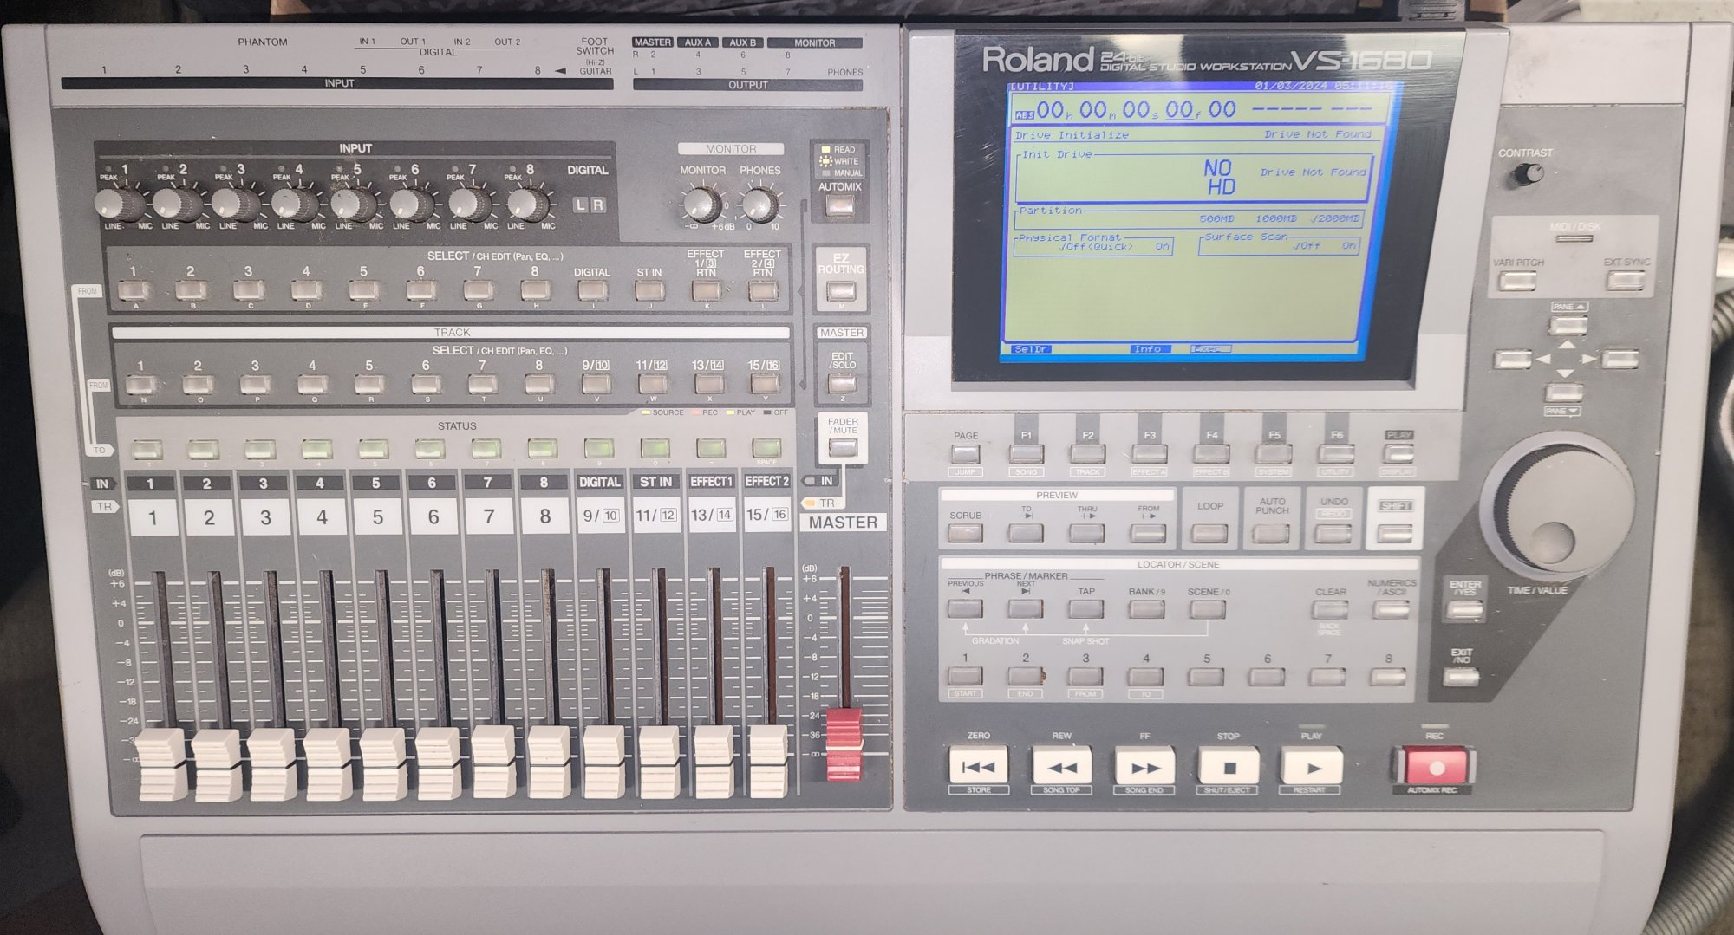Cancel with the EXIT/NO button
This screenshot has height=935, width=1734.
click(1461, 676)
